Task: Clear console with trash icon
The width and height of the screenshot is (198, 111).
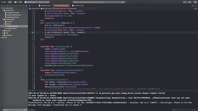Action: point(192,110)
